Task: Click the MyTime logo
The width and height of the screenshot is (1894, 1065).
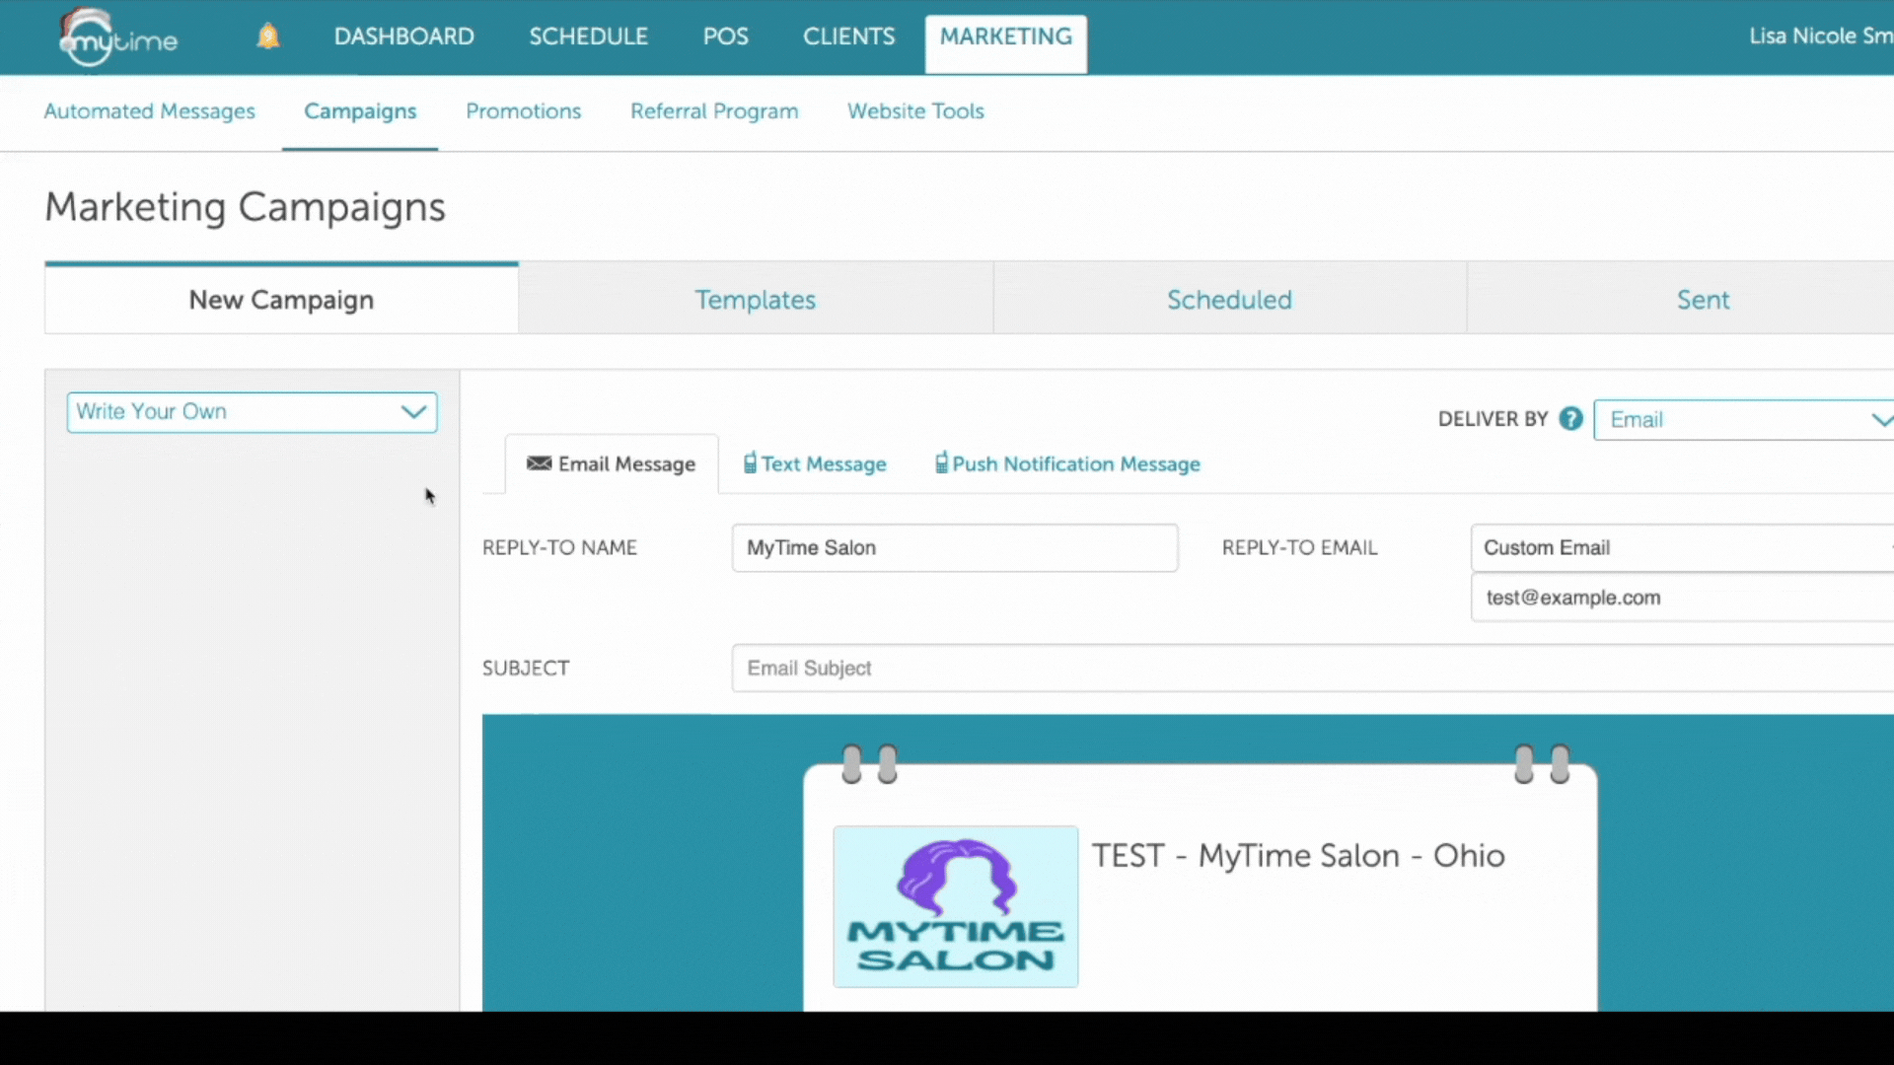Action: [118, 37]
